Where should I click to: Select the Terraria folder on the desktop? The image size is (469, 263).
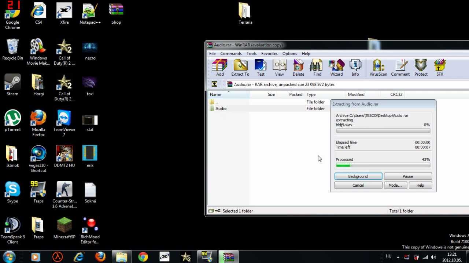245,13
